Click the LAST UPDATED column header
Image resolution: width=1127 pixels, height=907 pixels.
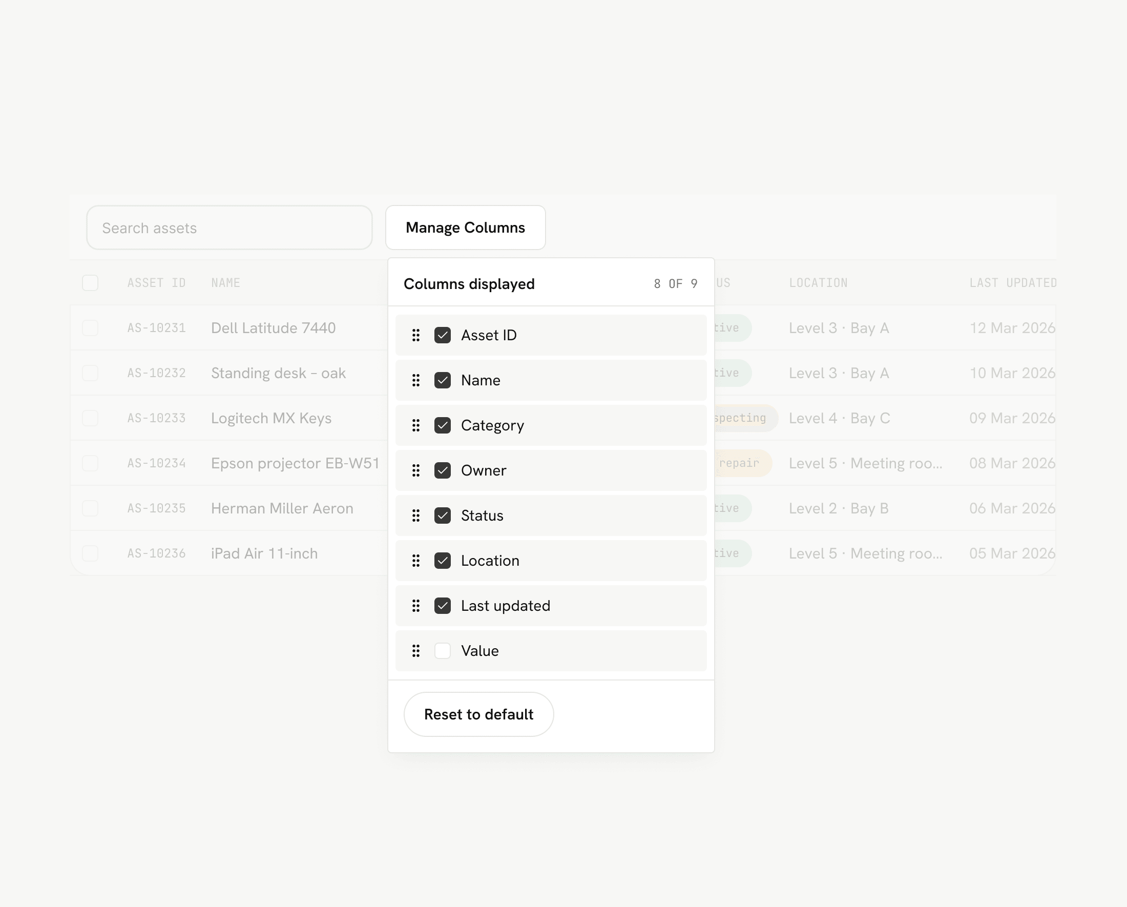[1013, 283]
